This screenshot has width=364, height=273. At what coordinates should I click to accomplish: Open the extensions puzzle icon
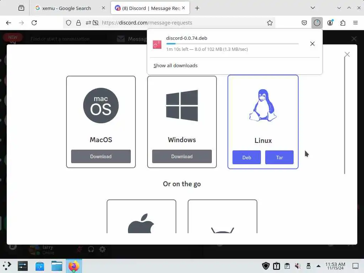click(x=343, y=23)
